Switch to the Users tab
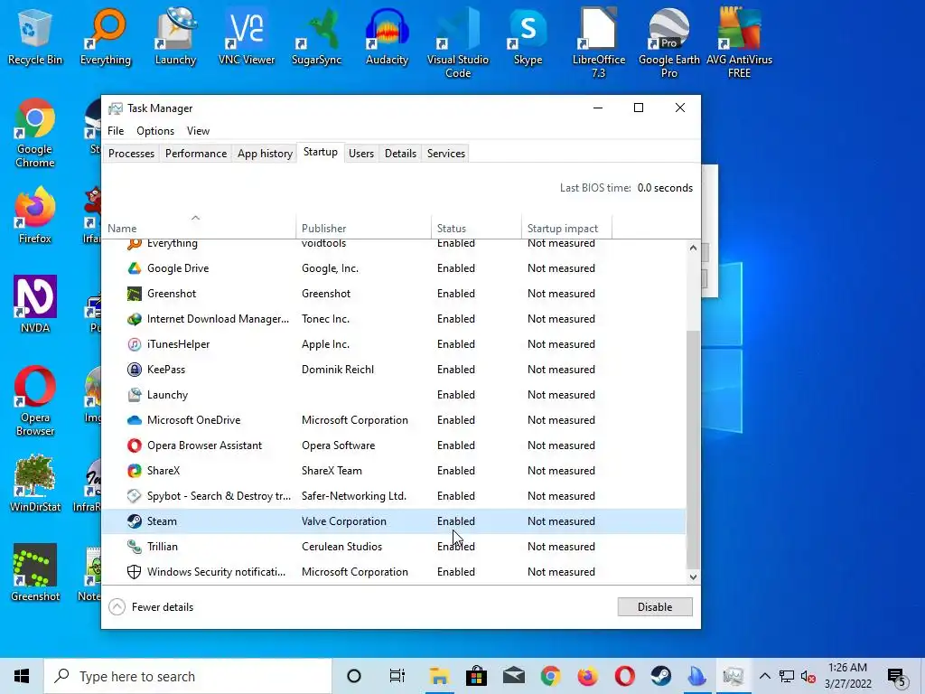 click(361, 154)
